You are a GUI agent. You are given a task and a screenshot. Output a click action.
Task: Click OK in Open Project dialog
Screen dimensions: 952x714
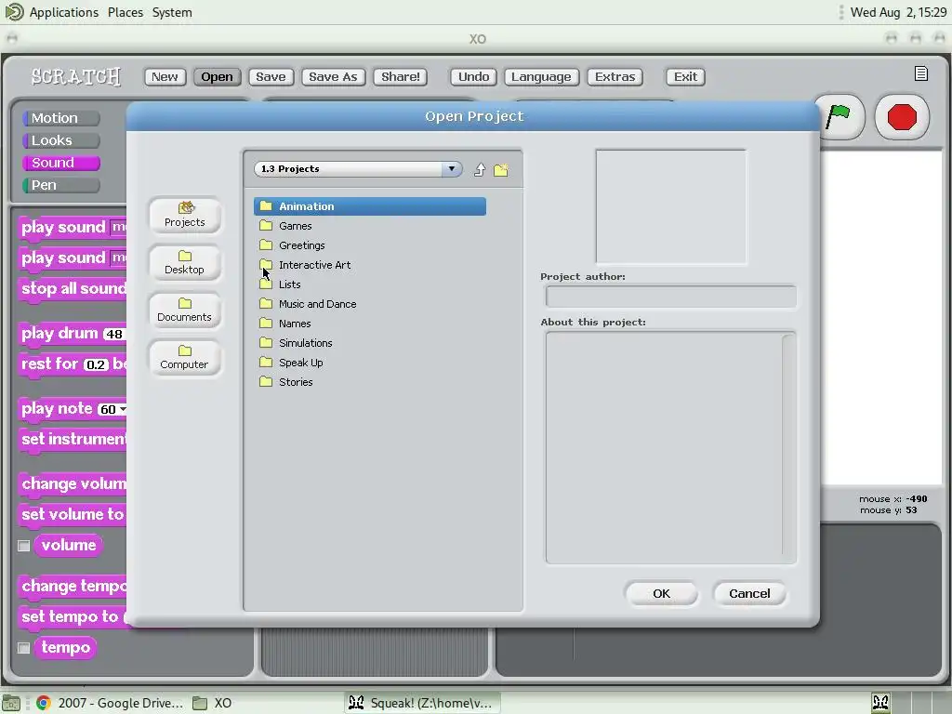coord(661,594)
